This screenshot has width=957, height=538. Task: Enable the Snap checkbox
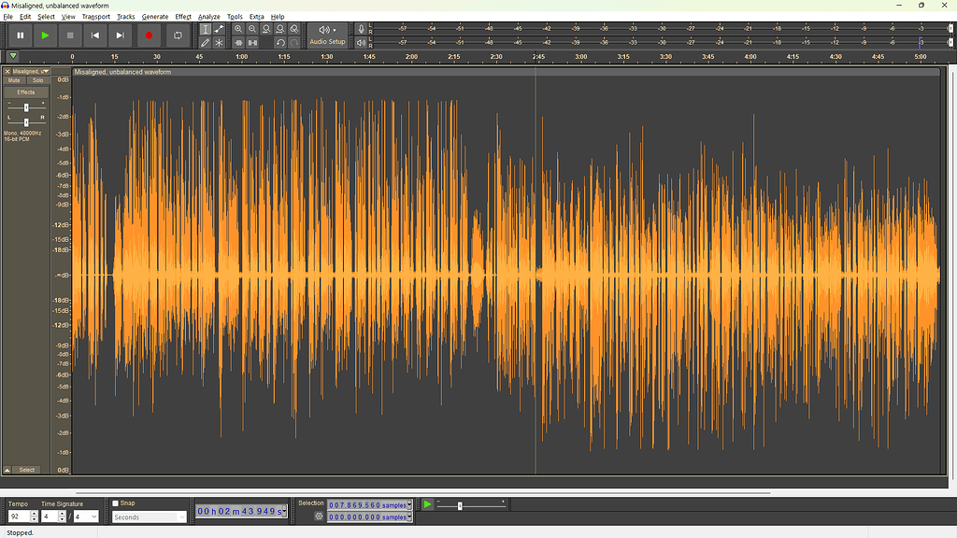click(x=114, y=503)
